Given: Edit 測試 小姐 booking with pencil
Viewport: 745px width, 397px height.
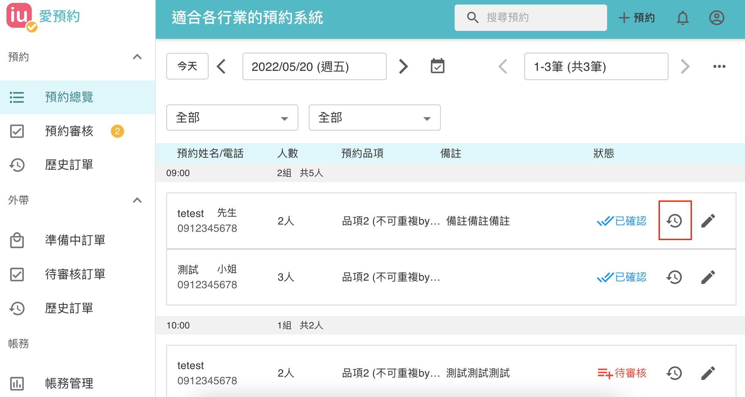Looking at the screenshot, I should [x=708, y=277].
